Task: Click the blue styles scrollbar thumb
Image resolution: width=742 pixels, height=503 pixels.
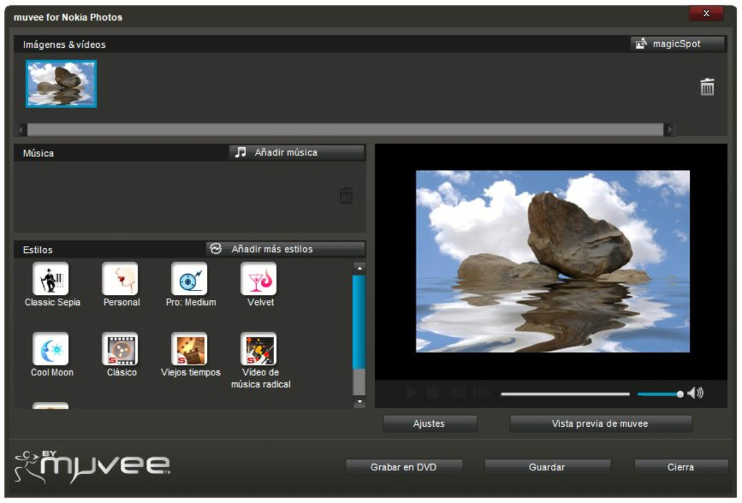Action: coord(359,322)
